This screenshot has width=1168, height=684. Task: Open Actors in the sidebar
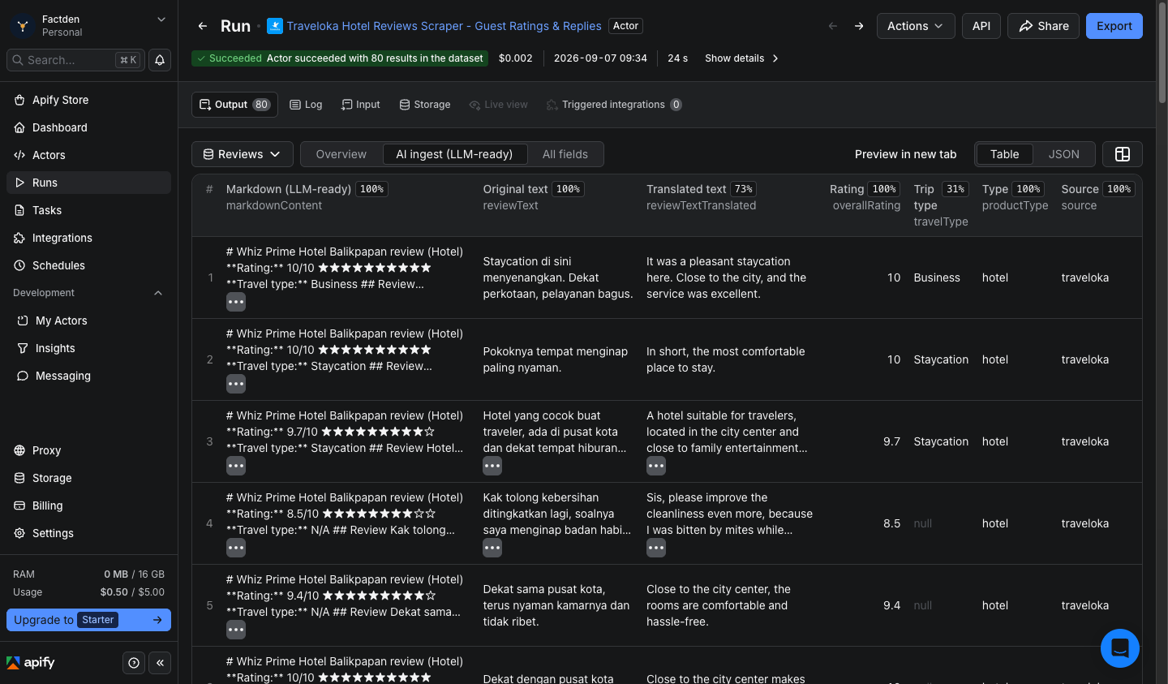(88, 155)
